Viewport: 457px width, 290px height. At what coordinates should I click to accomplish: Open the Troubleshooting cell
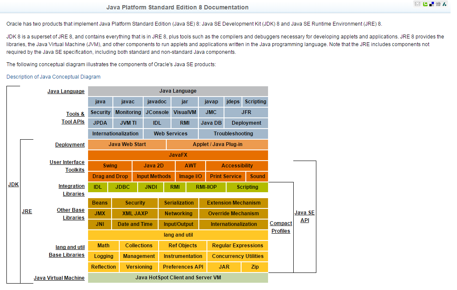point(233,134)
